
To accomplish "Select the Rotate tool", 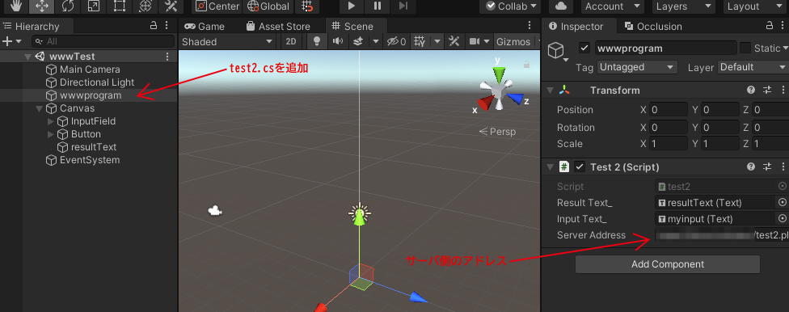I will pyautogui.click(x=67, y=6).
